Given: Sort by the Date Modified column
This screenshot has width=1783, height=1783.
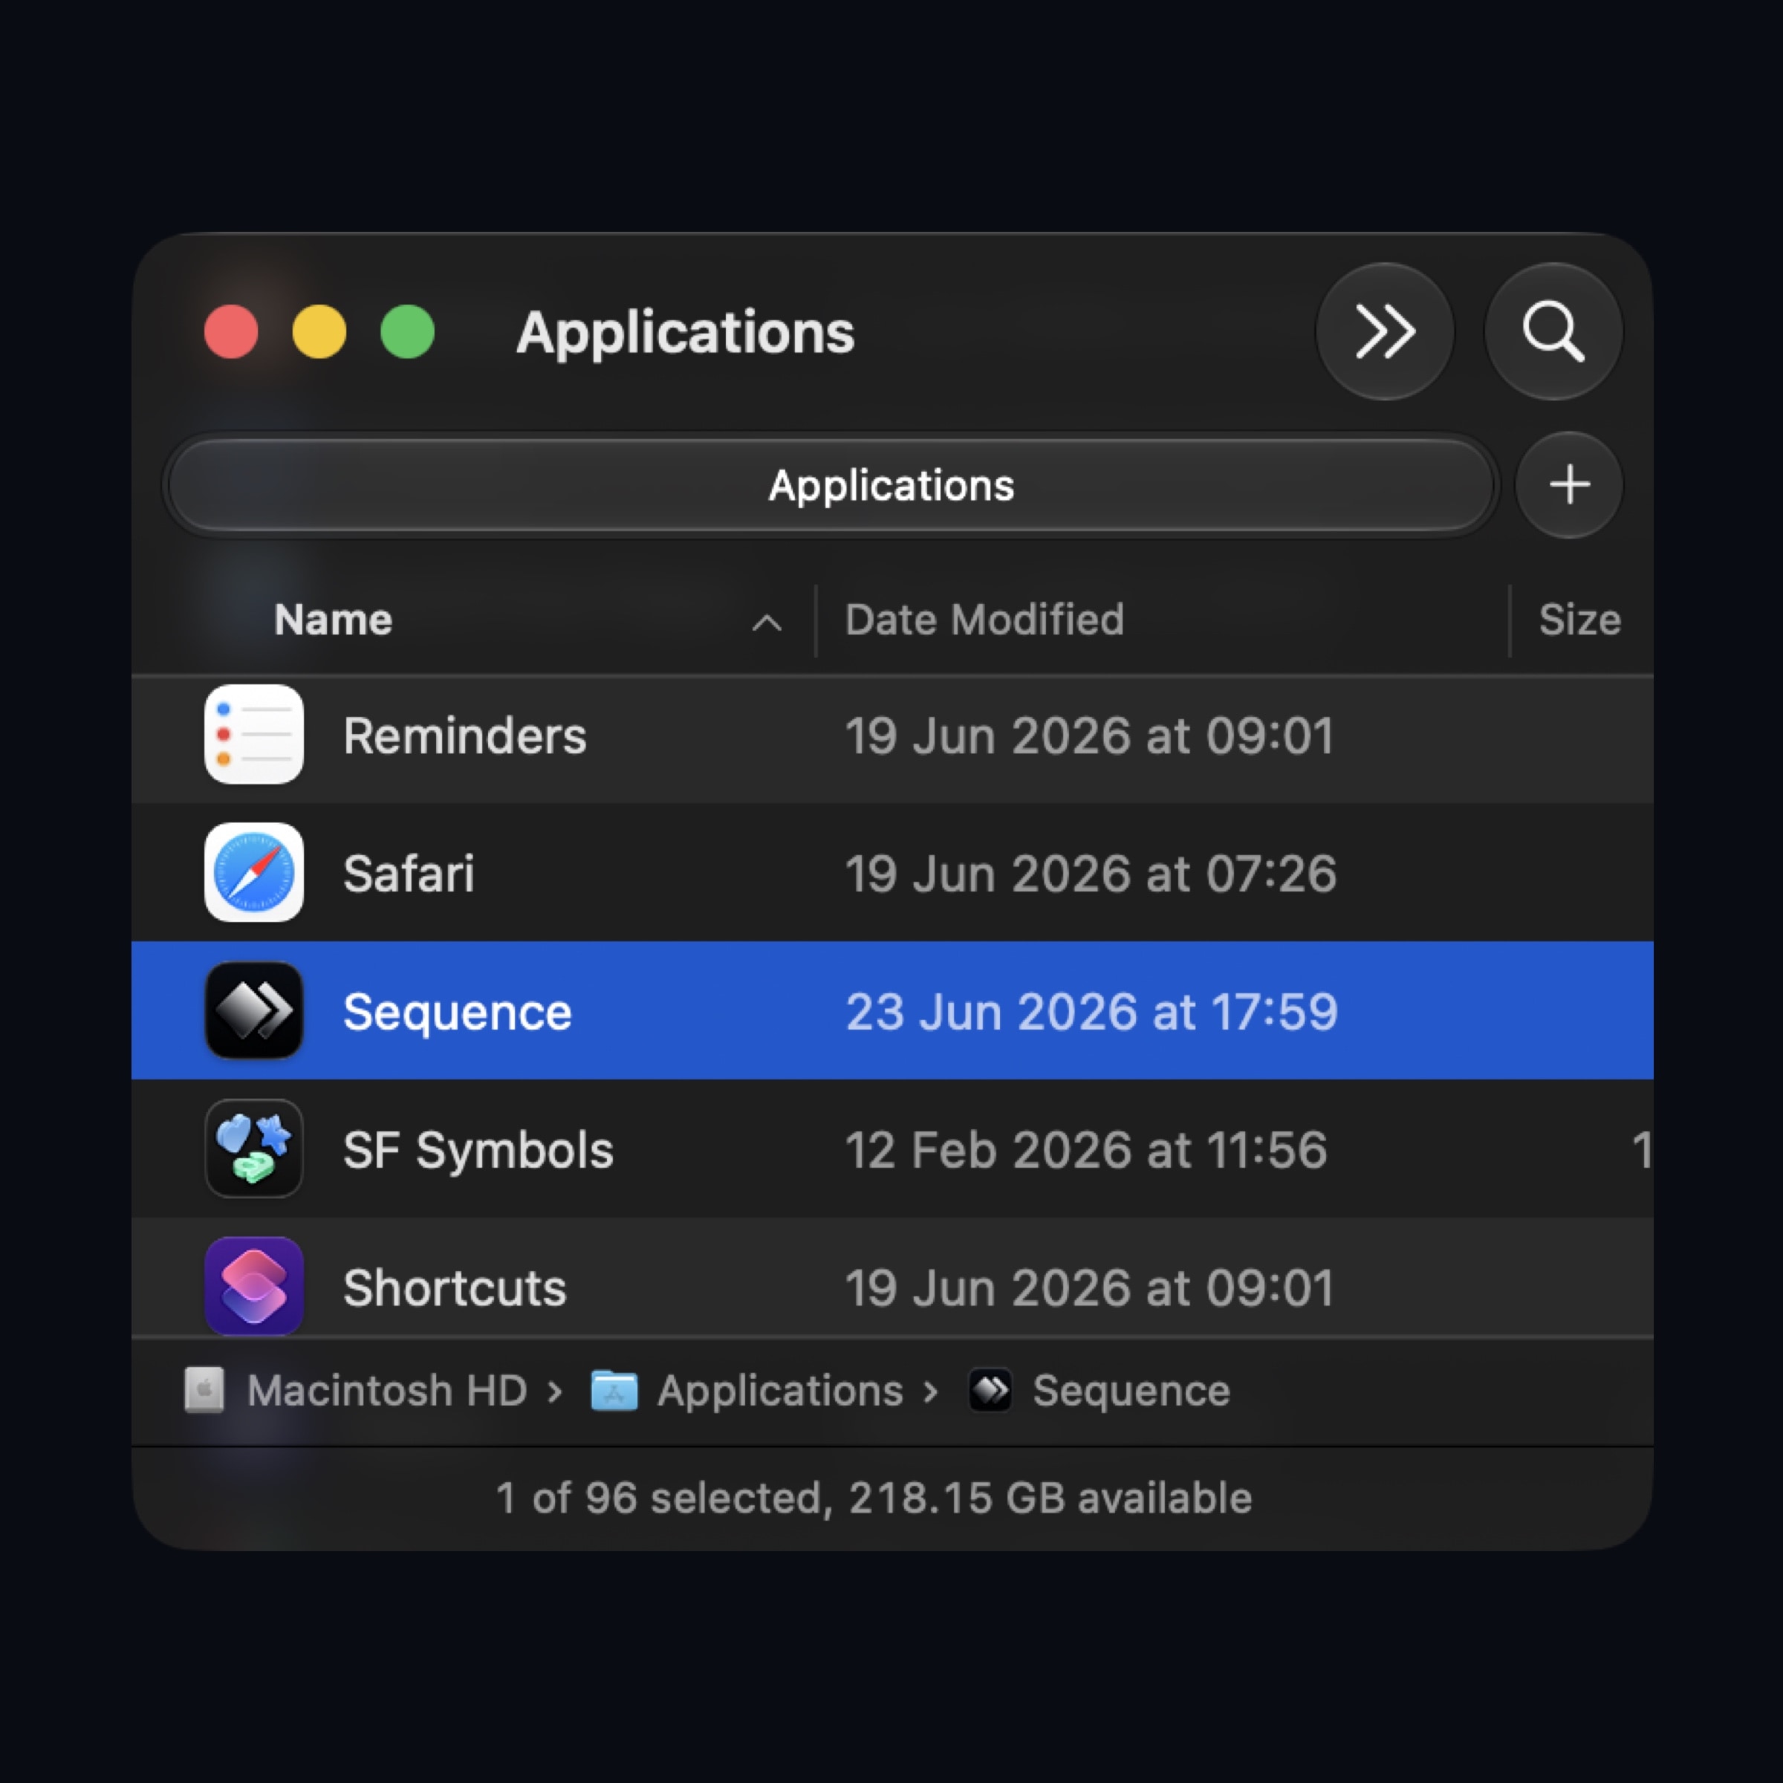Looking at the screenshot, I should 984,620.
